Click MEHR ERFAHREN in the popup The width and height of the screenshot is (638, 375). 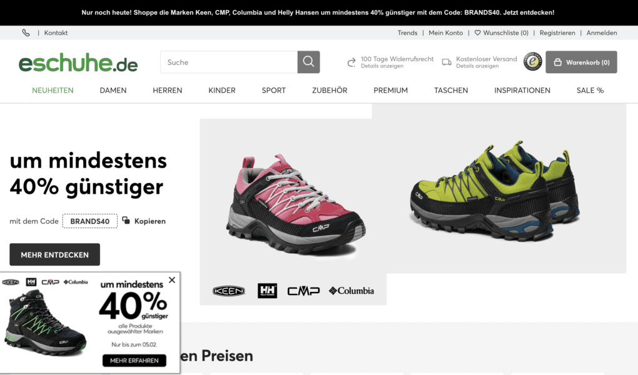coord(134,361)
